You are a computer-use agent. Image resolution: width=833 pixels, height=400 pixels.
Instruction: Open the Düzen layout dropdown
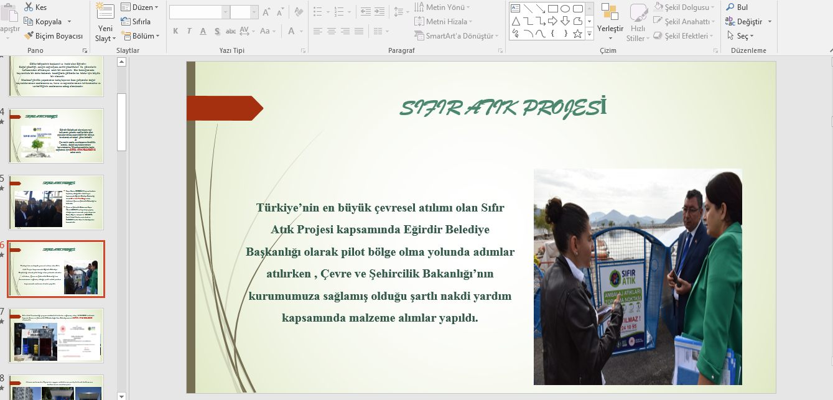(x=139, y=7)
